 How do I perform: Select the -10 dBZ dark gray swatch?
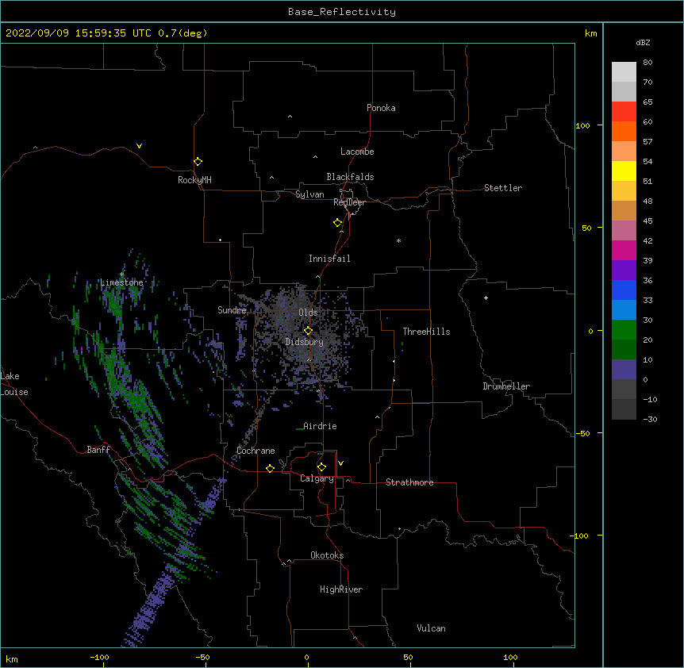(x=624, y=409)
